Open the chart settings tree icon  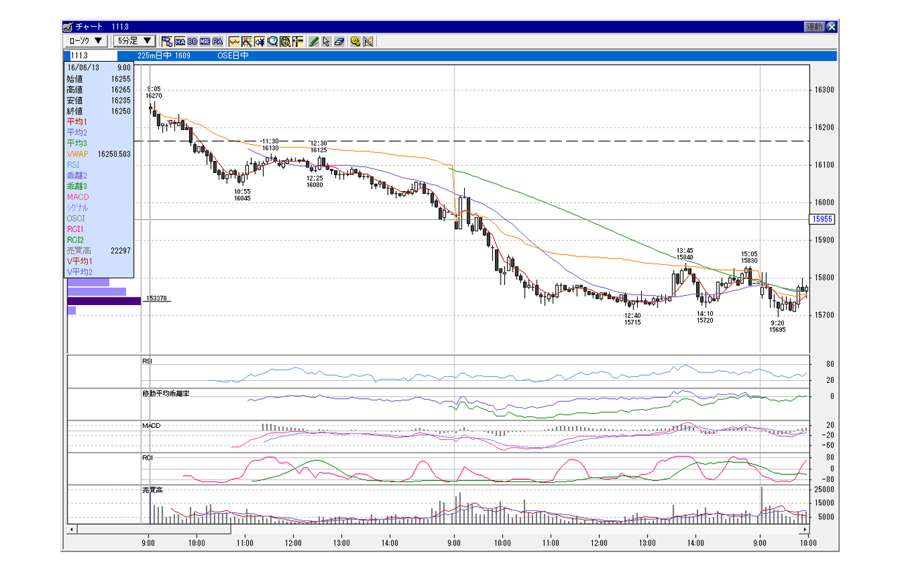tap(167, 41)
